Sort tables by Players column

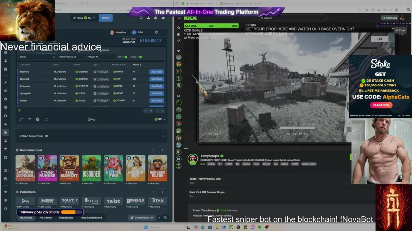(x=136, y=64)
